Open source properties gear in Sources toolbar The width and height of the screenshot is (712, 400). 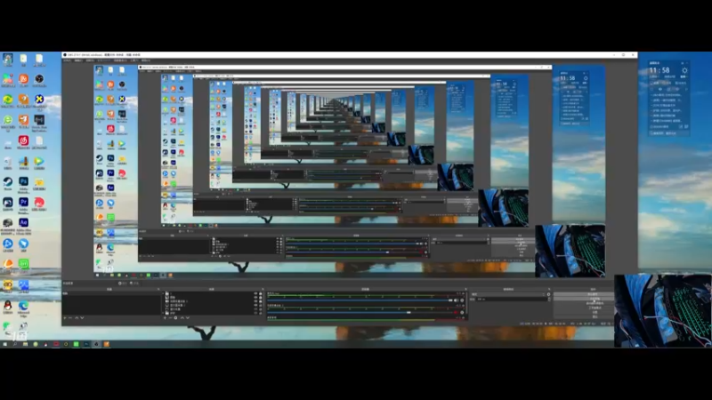175,318
